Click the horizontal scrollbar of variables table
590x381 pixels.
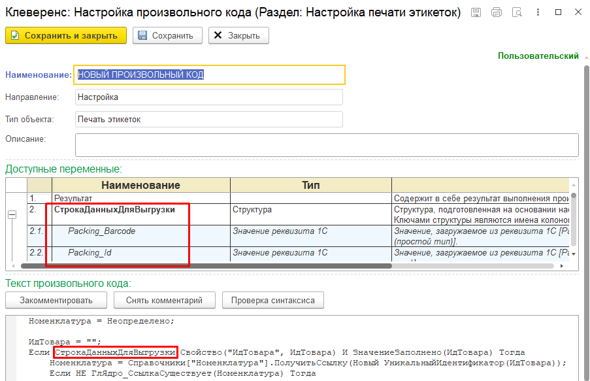click(206, 266)
